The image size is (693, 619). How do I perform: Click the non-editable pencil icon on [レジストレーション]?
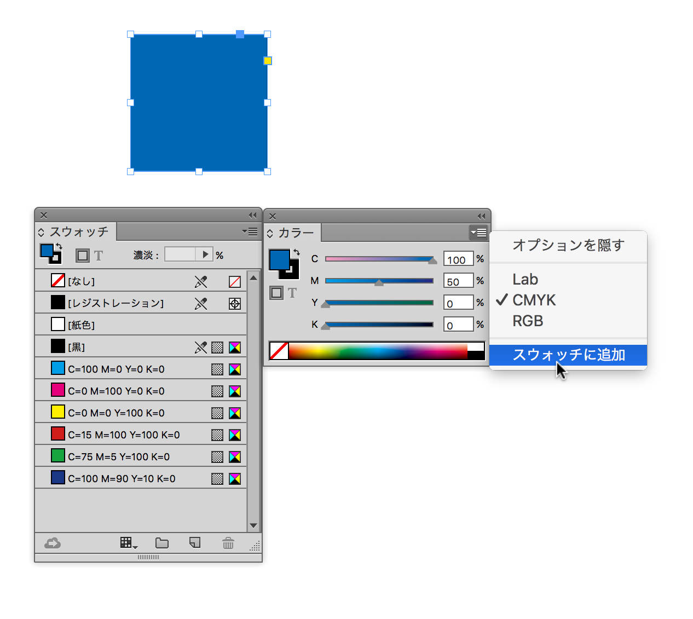(x=201, y=303)
